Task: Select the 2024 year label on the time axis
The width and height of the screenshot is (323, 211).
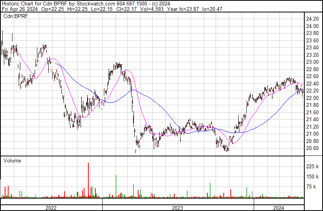Action: (x=278, y=208)
